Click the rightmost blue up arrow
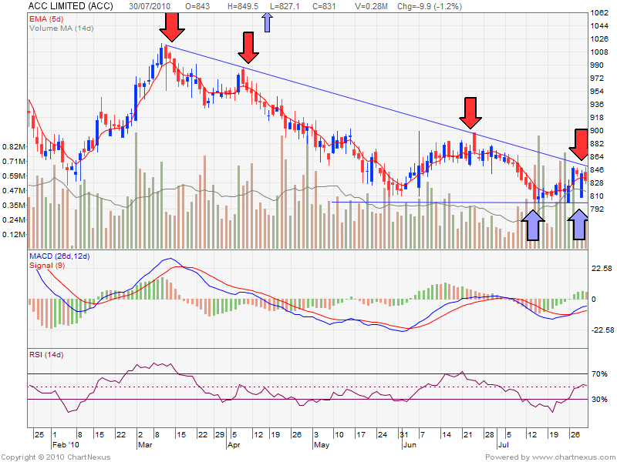This screenshot has width=617, height=462. pos(576,225)
